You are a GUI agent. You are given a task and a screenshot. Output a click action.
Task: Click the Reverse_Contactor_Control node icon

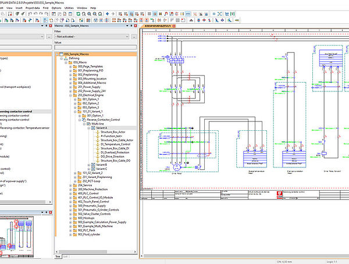coord(84,119)
